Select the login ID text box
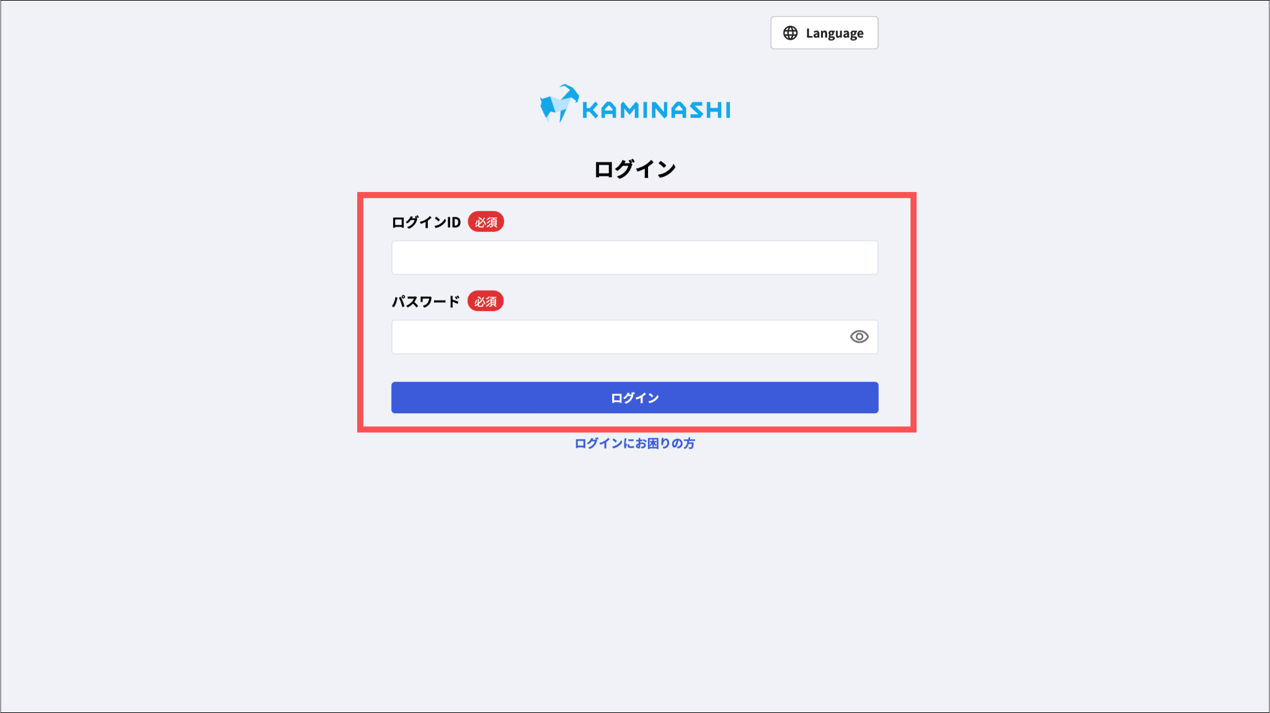This screenshot has height=713, width=1270. point(634,258)
